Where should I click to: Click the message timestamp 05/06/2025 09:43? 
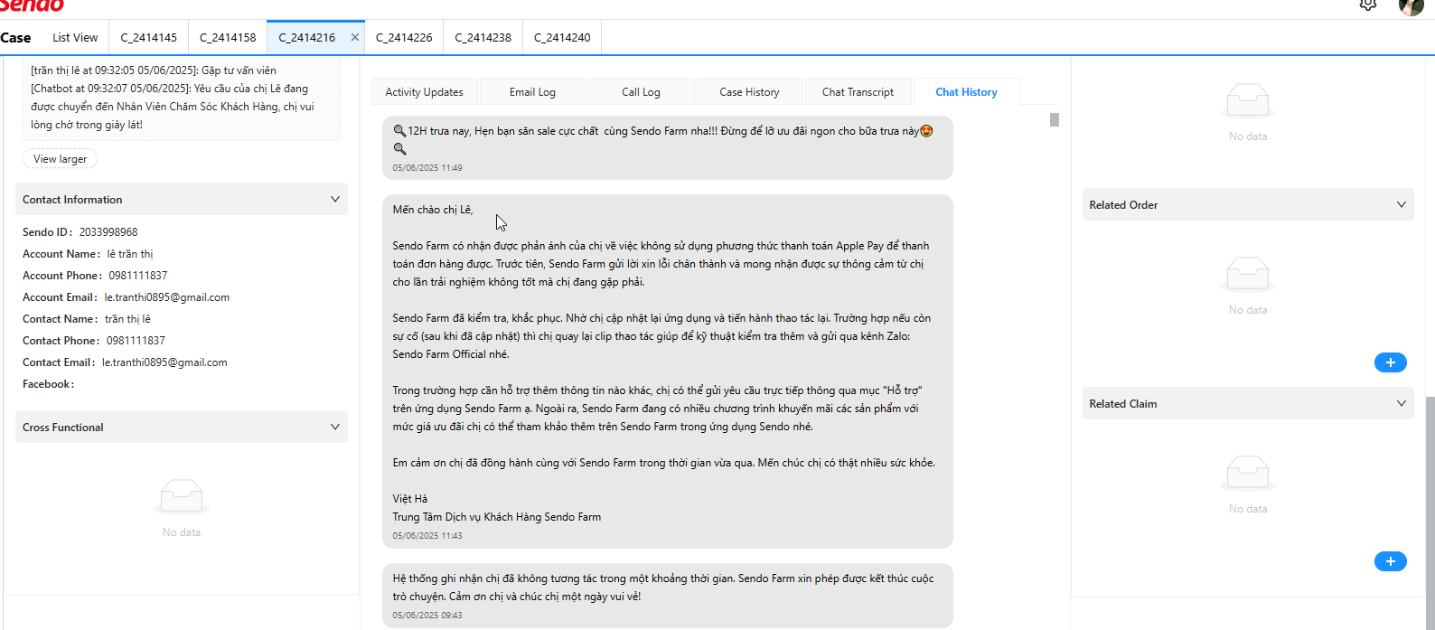427,616
